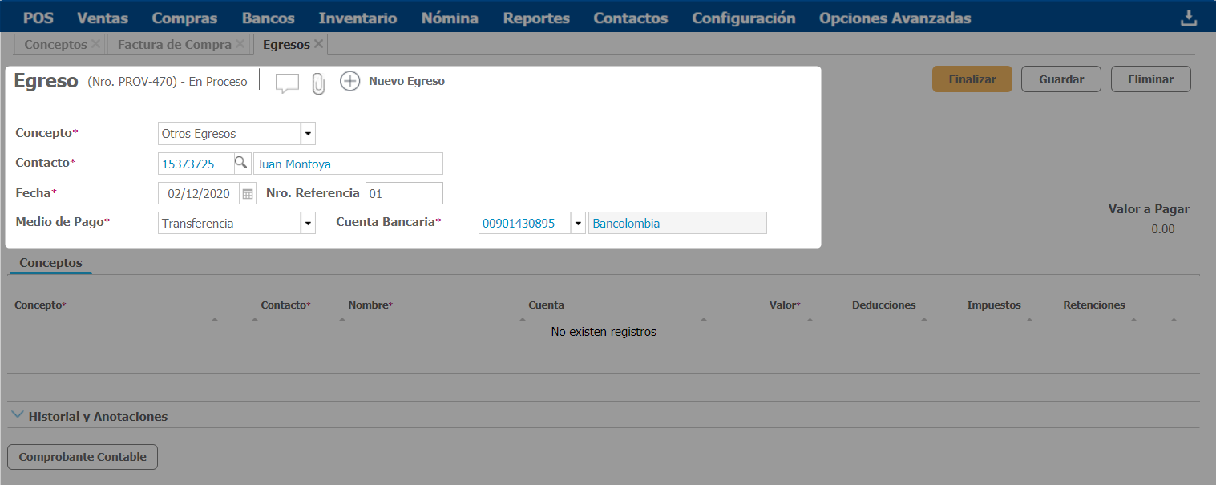This screenshot has width=1216, height=485.
Task: Switch to the Factura de Compra tab
Action: click(x=174, y=45)
